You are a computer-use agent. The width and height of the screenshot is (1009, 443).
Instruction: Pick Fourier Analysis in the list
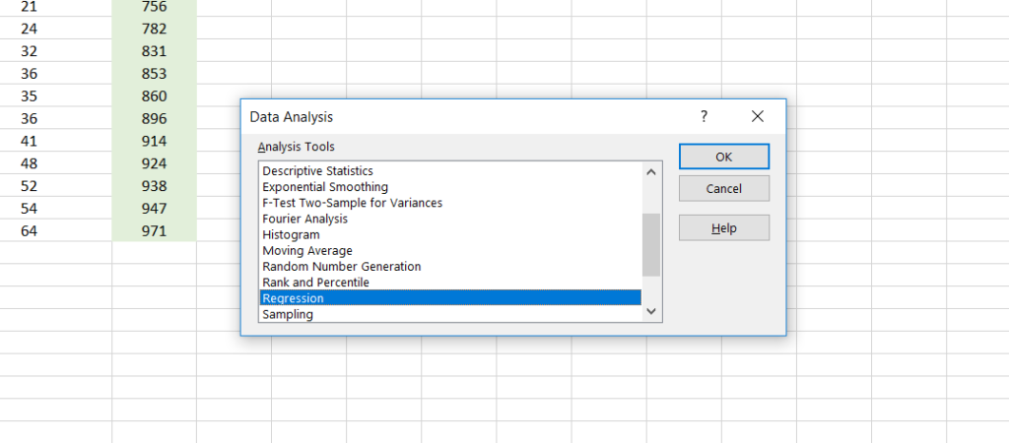point(304,219)
